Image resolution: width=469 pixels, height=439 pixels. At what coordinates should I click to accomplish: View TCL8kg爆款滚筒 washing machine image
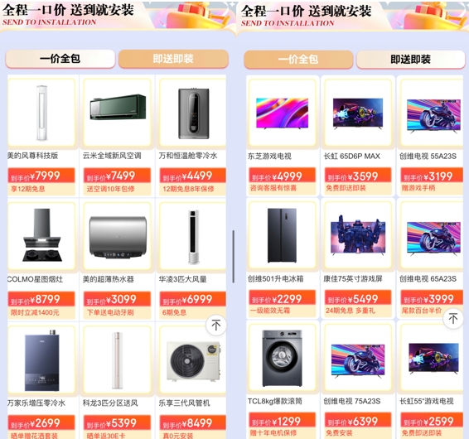click(x=282, y=358)
